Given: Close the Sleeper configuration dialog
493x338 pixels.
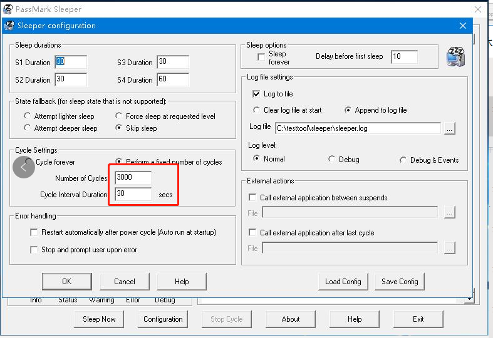Looking at the screenshot, I should coord(463,26).
